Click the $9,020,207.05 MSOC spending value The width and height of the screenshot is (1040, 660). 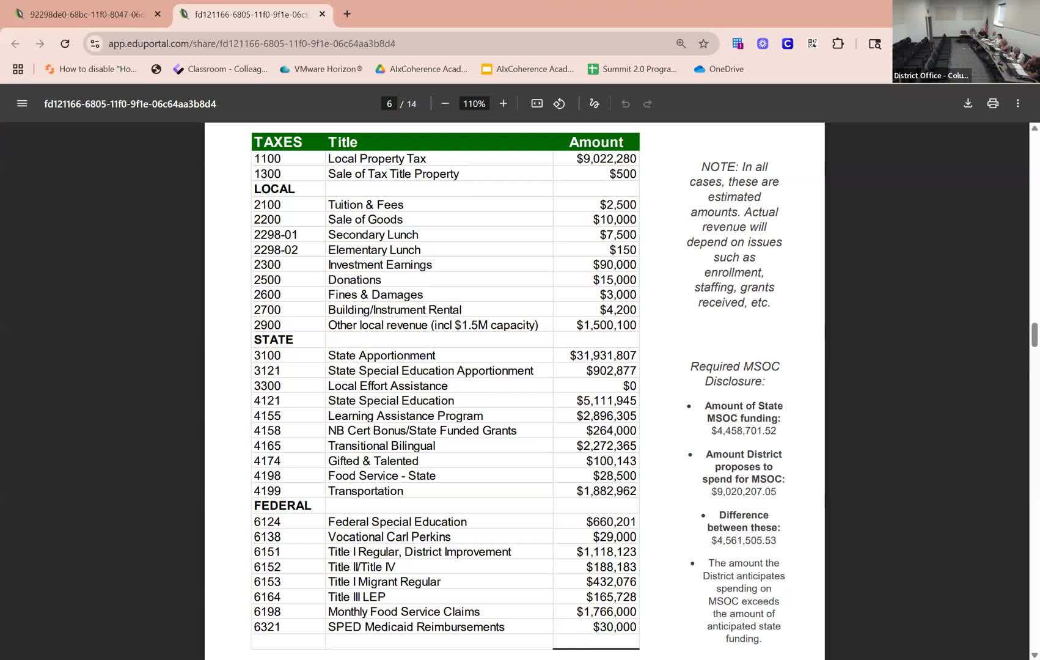[x=744, y=492]
